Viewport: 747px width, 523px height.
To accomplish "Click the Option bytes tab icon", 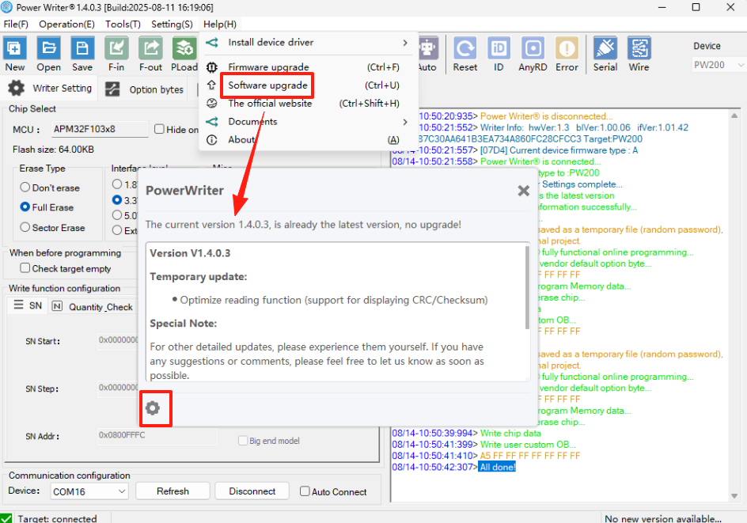I will pos(112,89).
